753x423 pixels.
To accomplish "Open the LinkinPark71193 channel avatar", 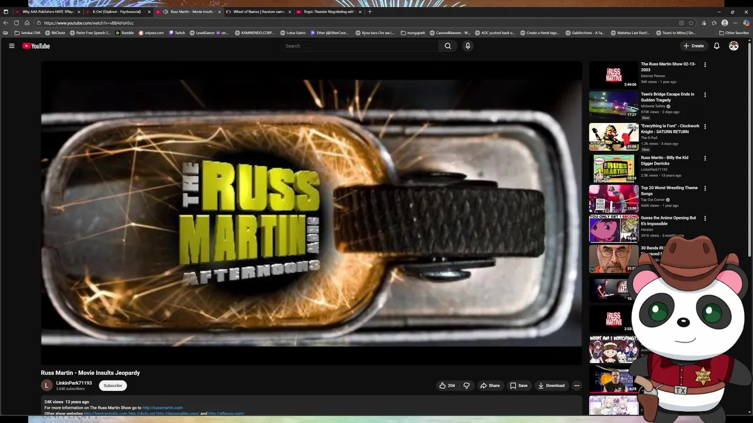I will 46,385.
